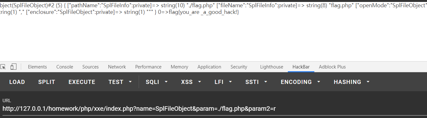Viewport: 427px width, 118px height.
Task: Toggle the device toolbar icon
Action: [x=13, y=67]
